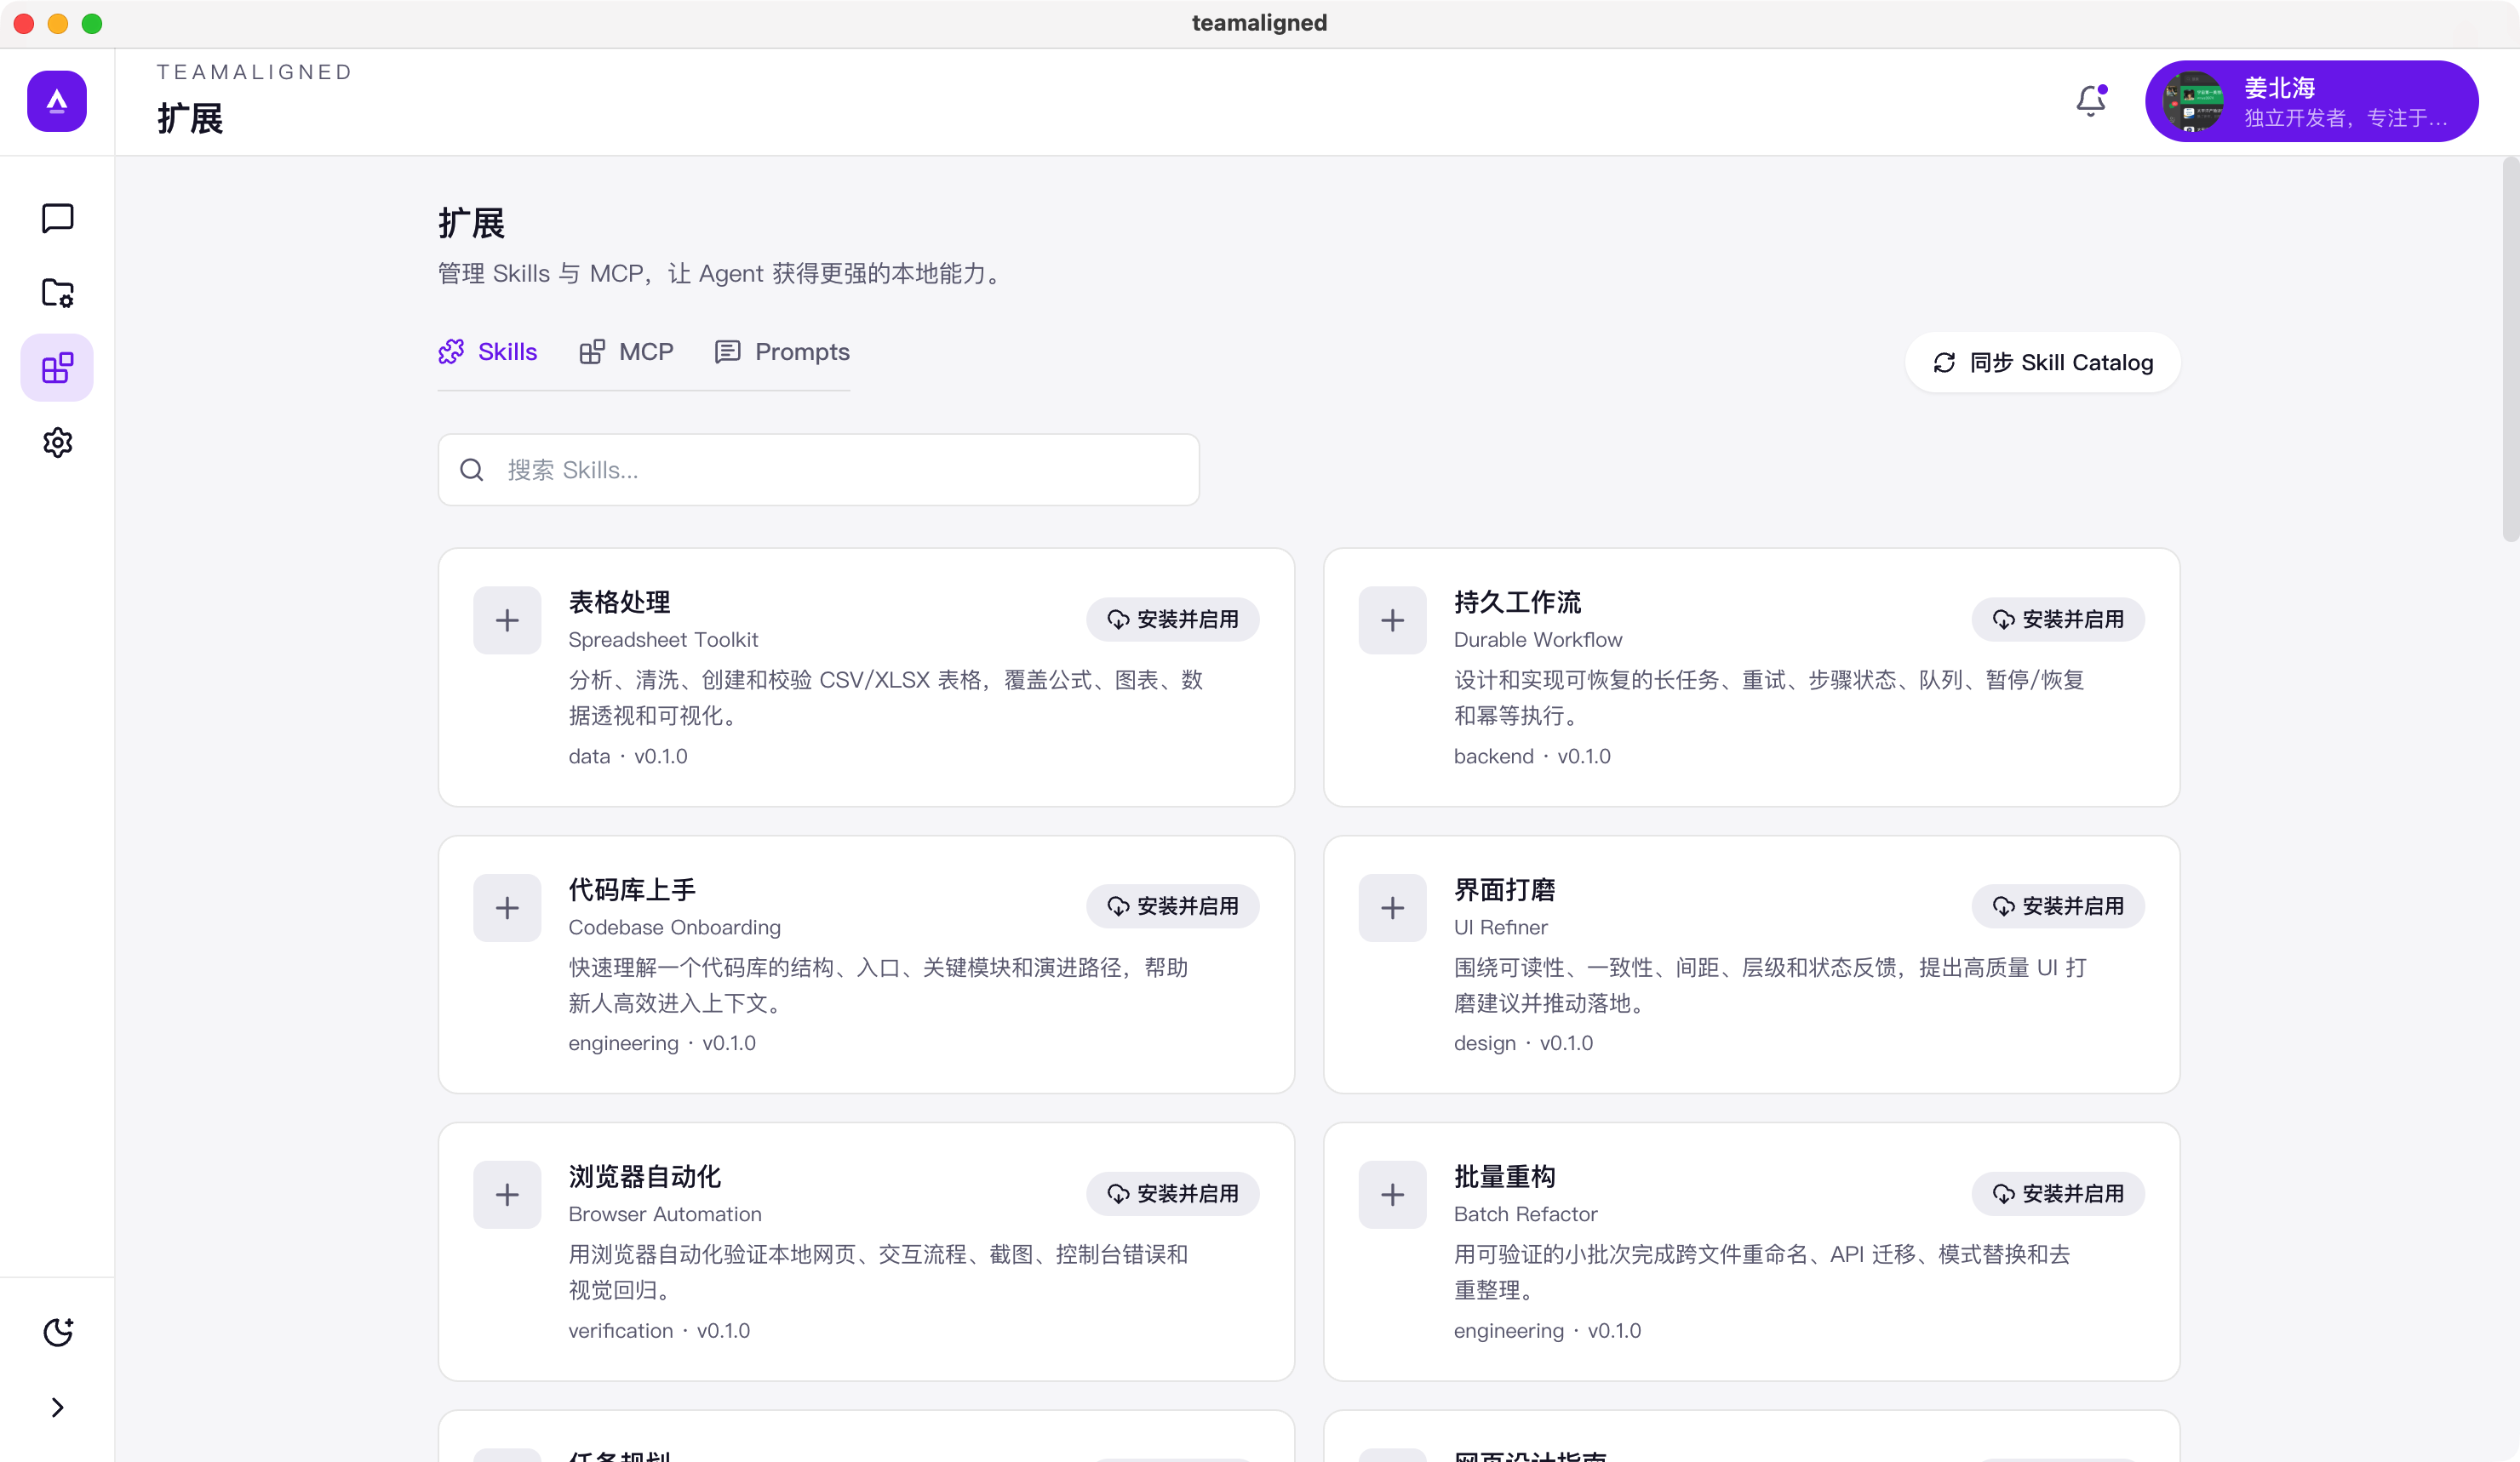Install and enable 表格处理 skill
Viewport: 2520px width, 1462px height.
point(1172,620)
